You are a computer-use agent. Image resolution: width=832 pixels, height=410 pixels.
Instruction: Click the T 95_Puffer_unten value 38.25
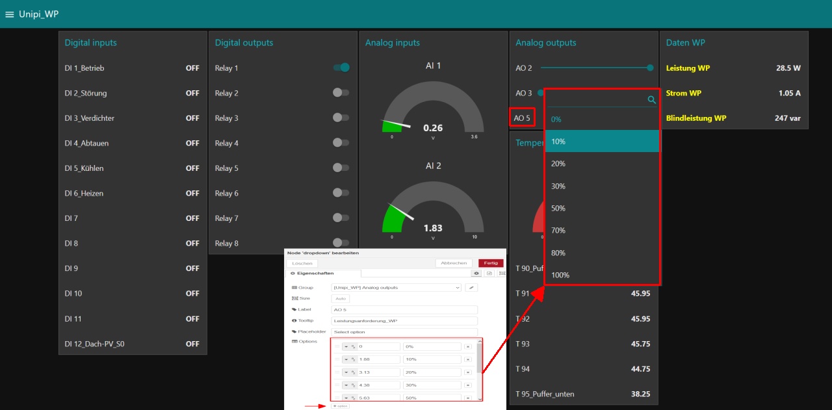640,394
